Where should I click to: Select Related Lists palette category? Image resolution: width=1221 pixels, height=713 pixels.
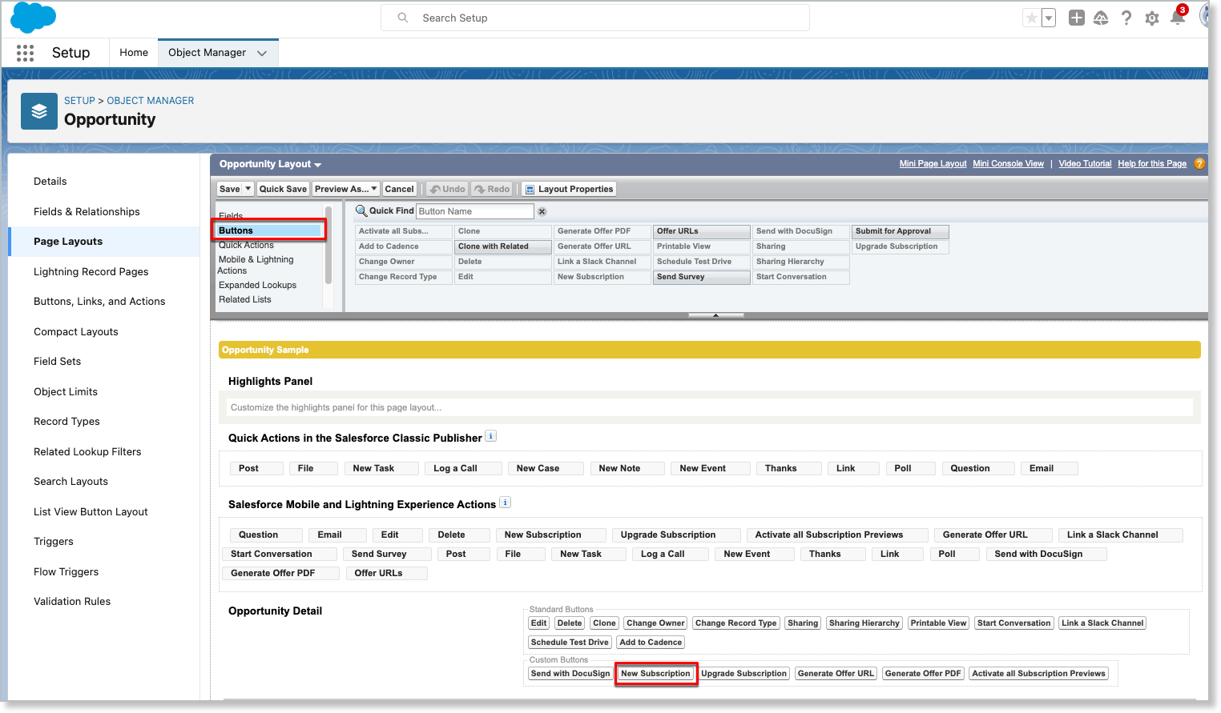245,299
